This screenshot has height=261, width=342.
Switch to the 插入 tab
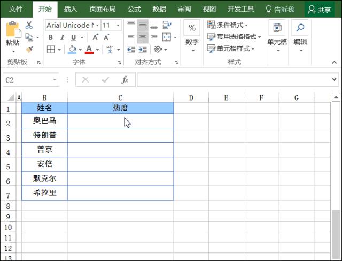click(71, 9)
